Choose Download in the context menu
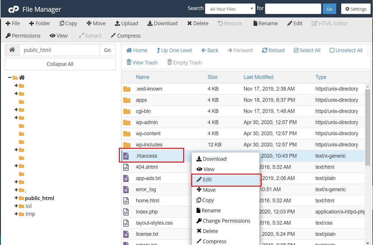 [225, 159]
